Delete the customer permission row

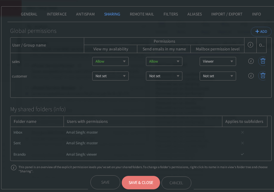263,76
